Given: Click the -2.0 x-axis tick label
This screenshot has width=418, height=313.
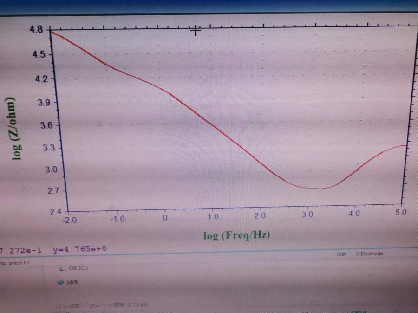Looking at the screenshot, I should 69,220.
